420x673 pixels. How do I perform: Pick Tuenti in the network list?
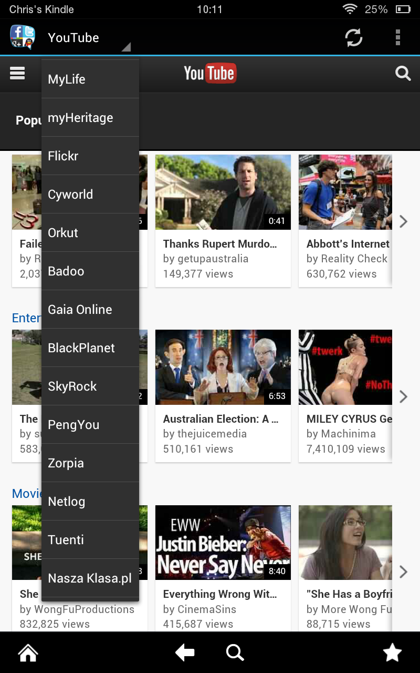90,539
